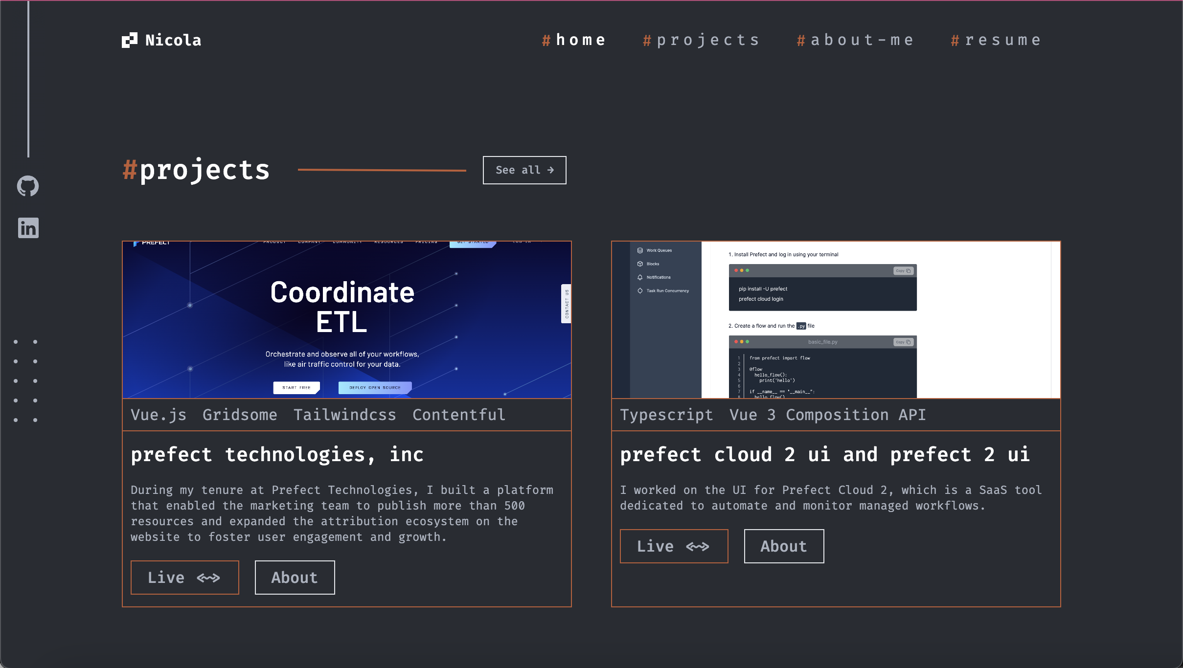Open the Prefect Cloud 2 UI screenshot thumbnail

tap(836, 320)
